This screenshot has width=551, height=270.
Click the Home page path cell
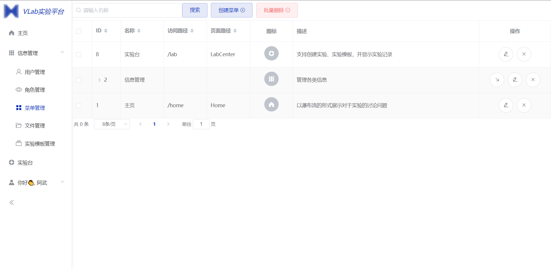(228, 105)
